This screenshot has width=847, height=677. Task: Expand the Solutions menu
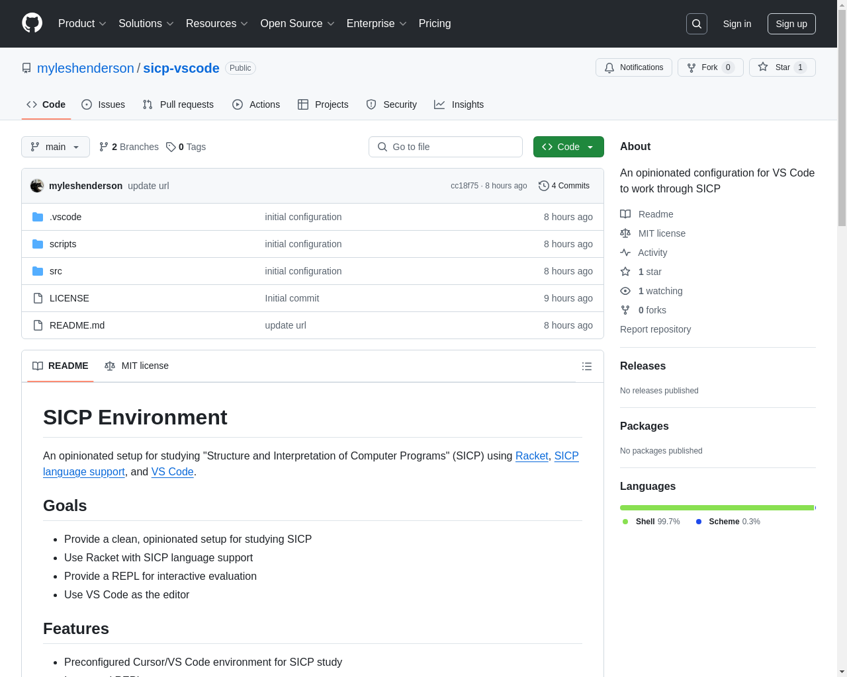146,24
